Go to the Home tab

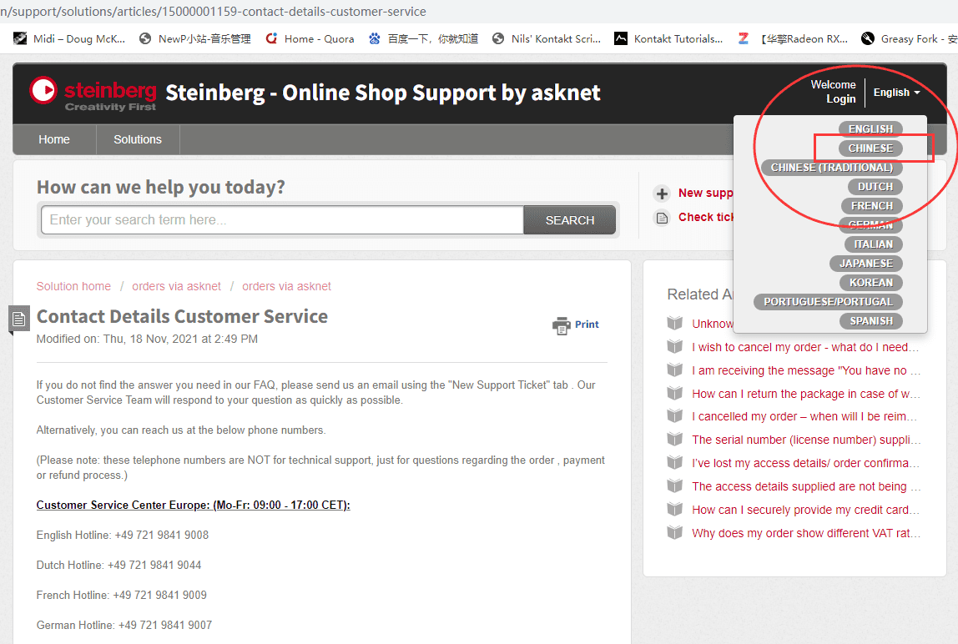coord(54,139)
